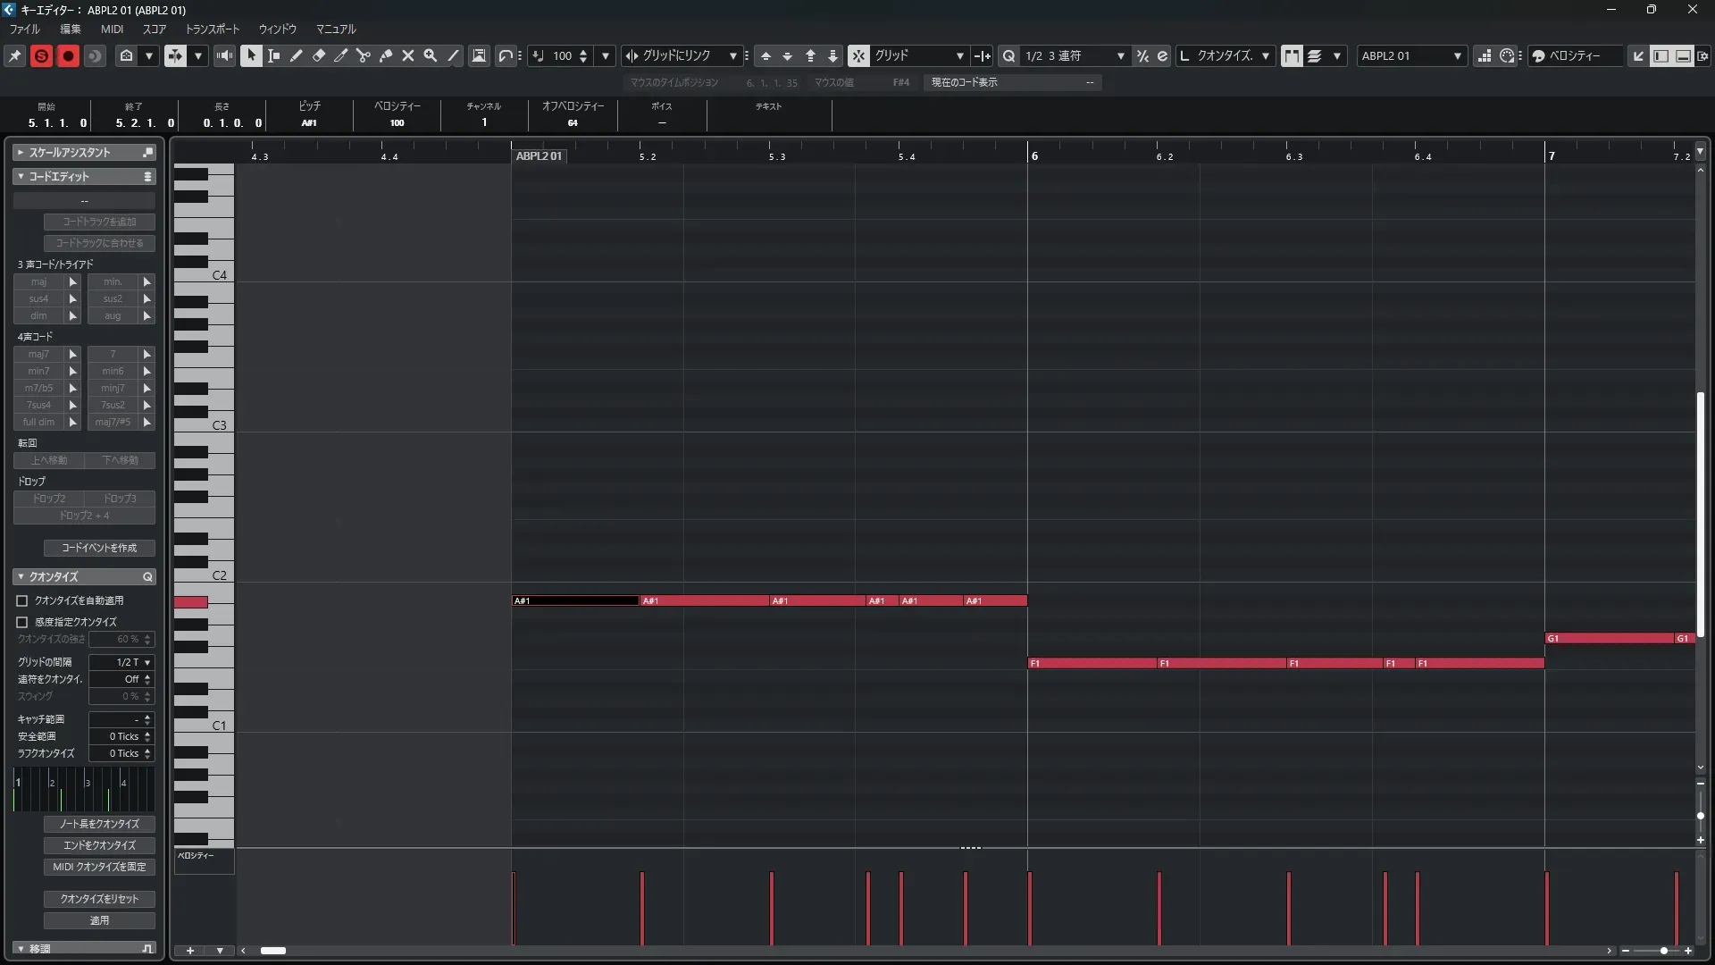
Task: Open the MIDI menu
Action: (x=112, y=29)
